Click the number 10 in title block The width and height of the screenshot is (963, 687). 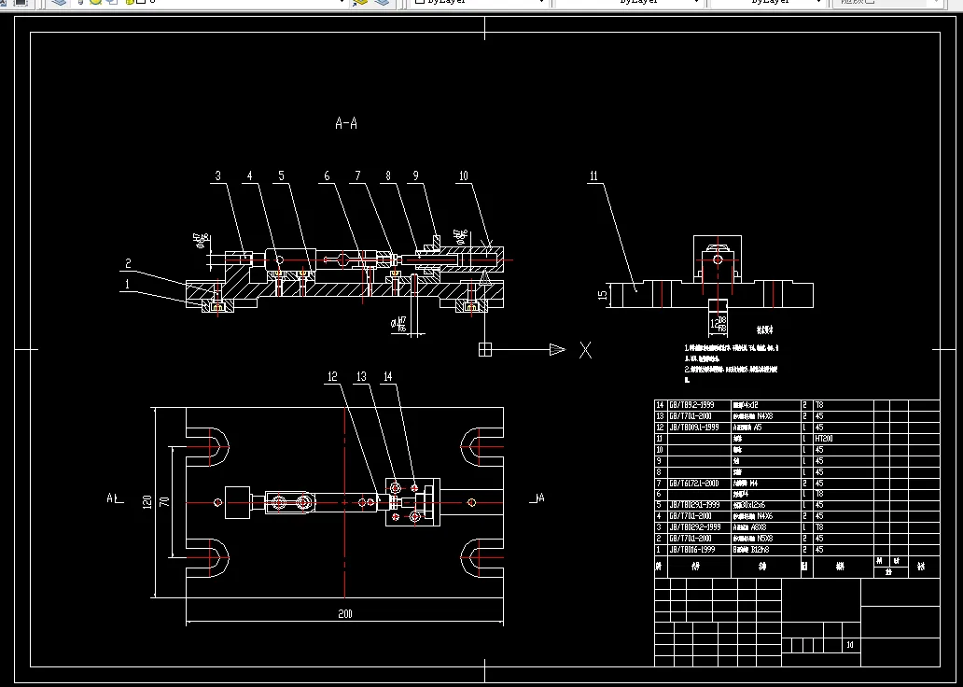coord(850,645)
